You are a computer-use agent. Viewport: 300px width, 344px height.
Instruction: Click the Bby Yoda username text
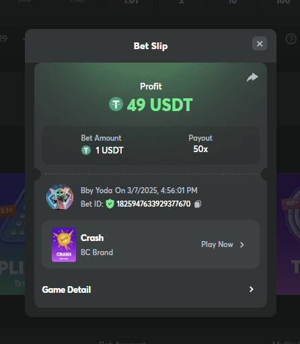[96, 191]
